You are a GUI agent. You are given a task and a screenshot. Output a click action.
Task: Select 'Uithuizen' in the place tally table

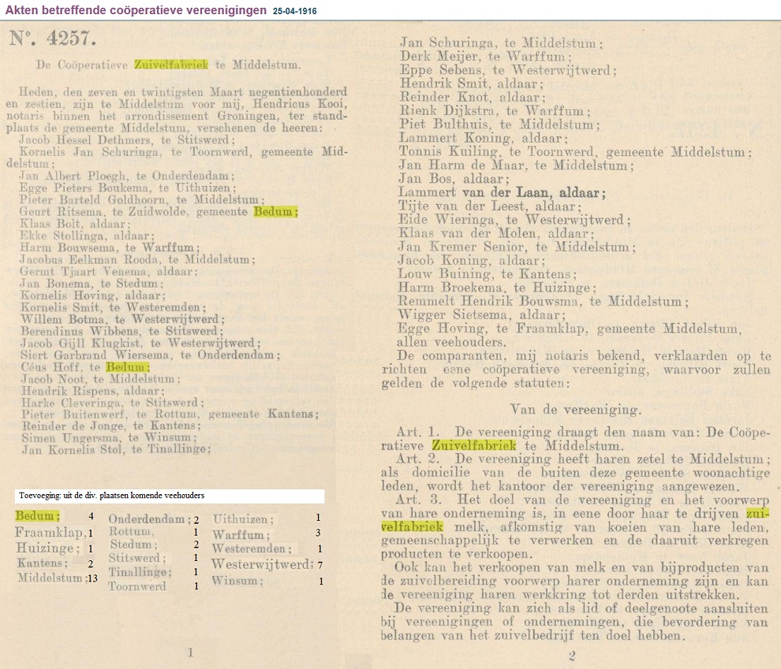click(243, 518)
